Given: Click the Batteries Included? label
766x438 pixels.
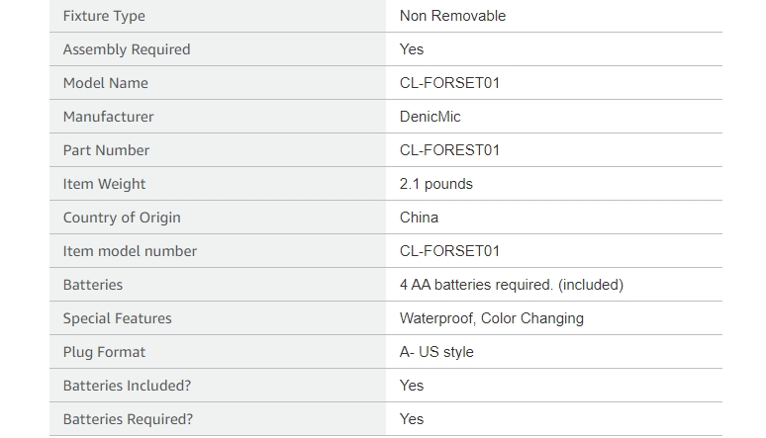Looking at the screenshot, I should pos(127,386).
